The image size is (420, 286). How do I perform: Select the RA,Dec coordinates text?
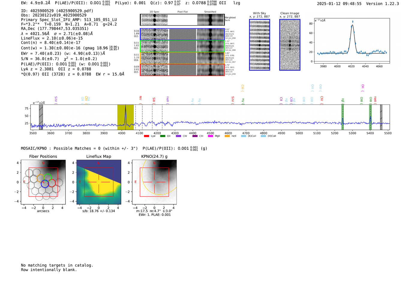coord(55,29)
